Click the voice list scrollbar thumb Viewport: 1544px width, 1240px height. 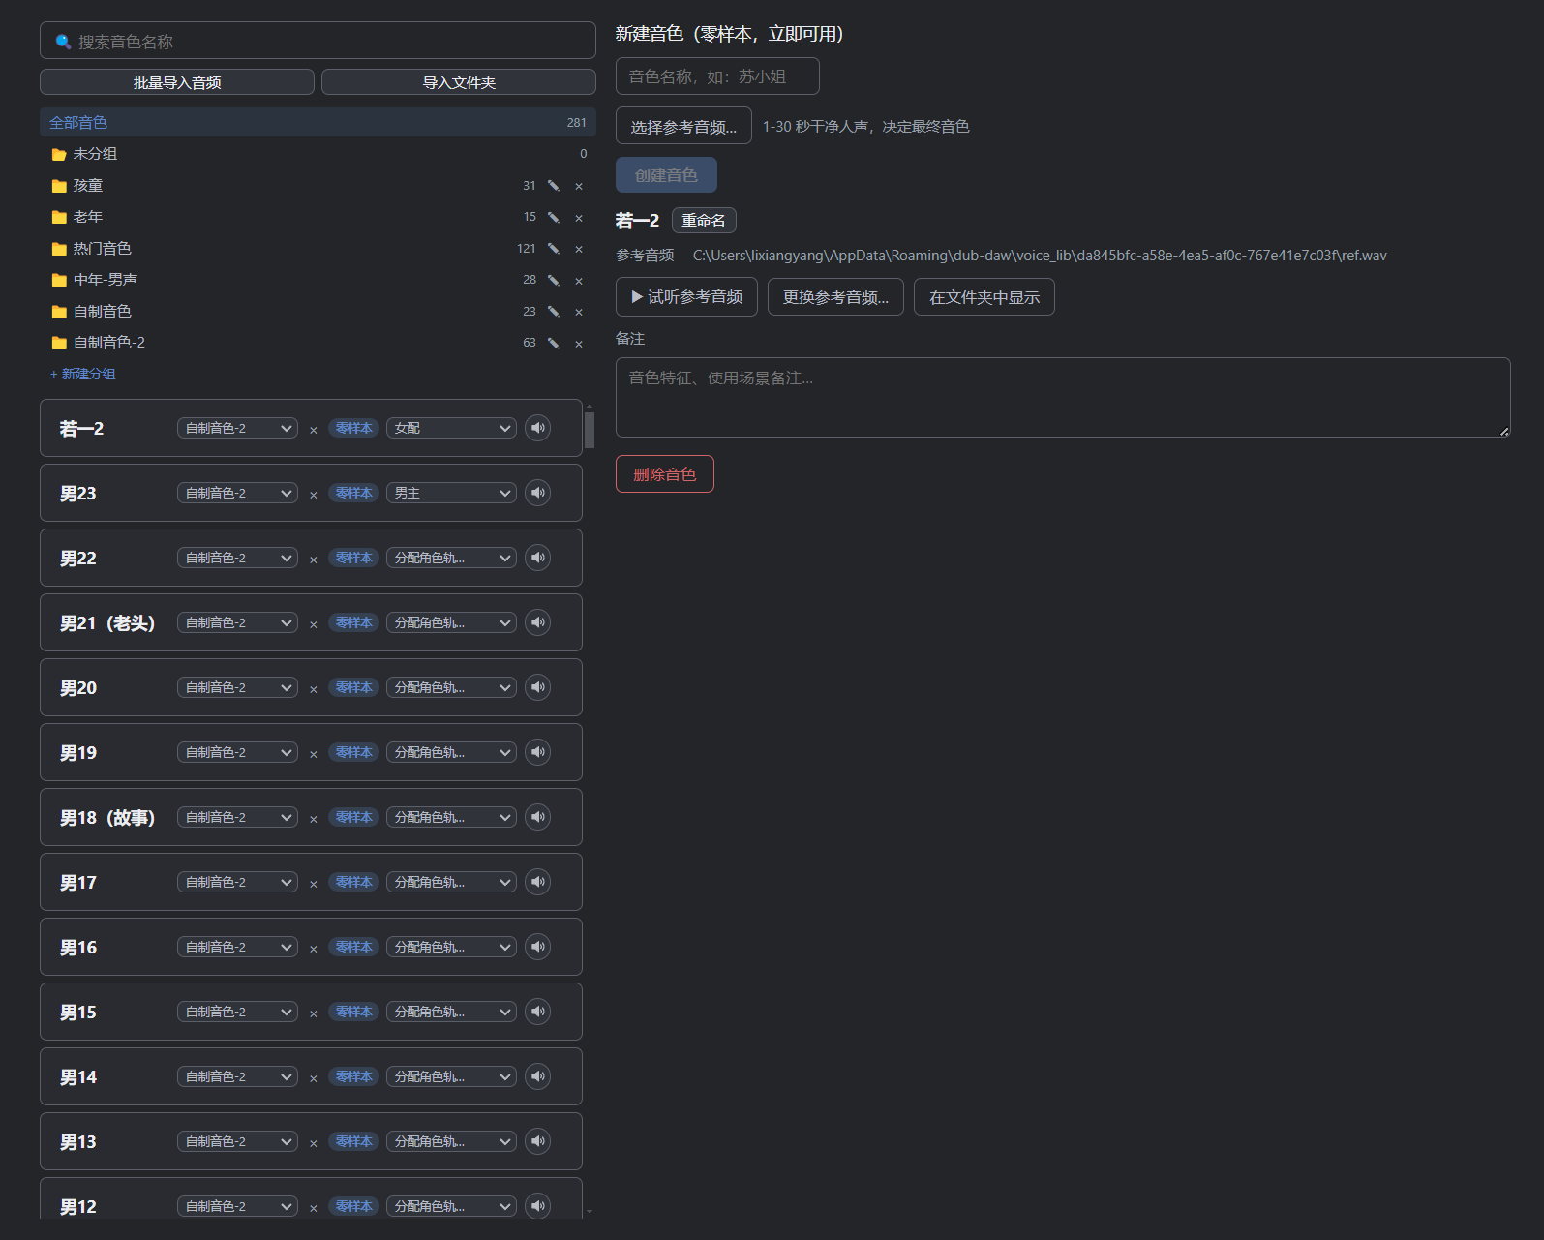590,430
